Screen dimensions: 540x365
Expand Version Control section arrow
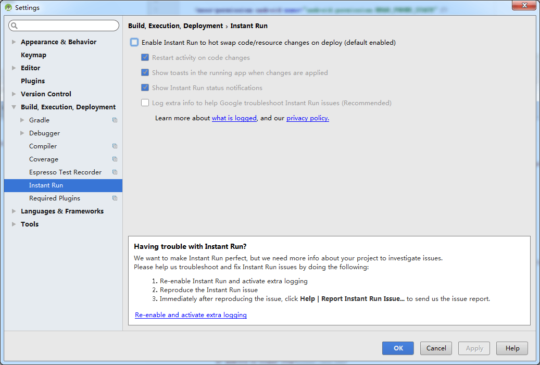click(14, 94)
